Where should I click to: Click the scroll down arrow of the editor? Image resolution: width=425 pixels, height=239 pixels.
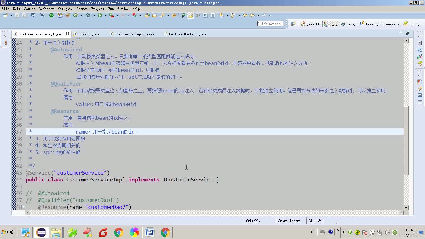tap(406, 208)
